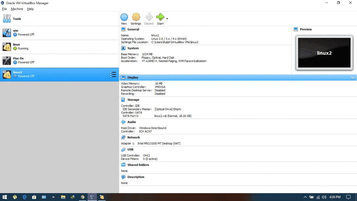Click the Storage section disk icon
The width and height of the screenshot is (357, 201).
coord(123,100)
